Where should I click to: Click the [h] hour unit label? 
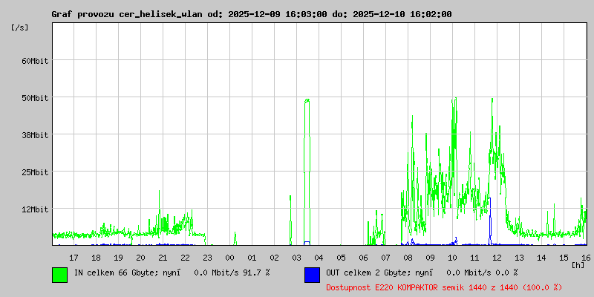click(578, 265)
